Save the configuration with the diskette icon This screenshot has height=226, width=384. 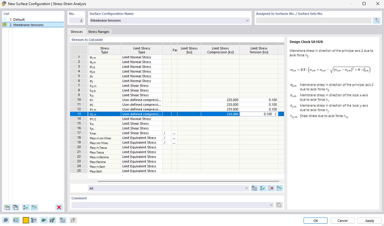pos(52,220)
